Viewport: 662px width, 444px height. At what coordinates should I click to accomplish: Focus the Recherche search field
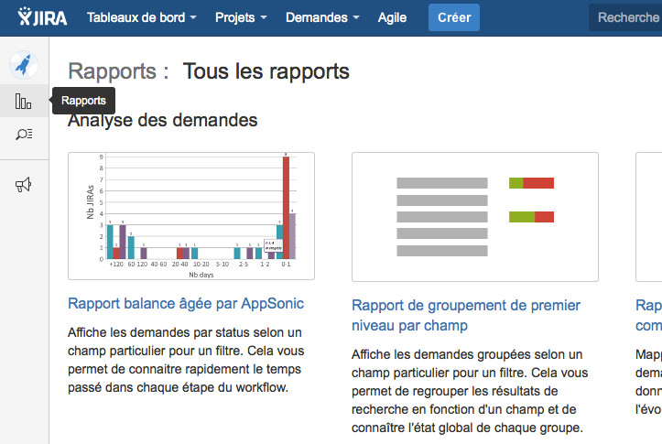tap(625, 17)
